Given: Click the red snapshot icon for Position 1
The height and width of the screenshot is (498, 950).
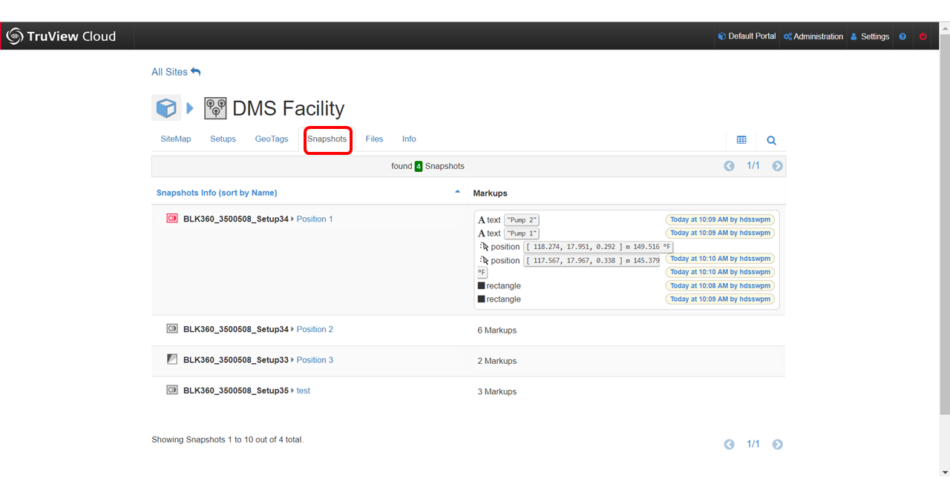Looking at the screenshot, I should tap(172, 219).
